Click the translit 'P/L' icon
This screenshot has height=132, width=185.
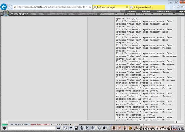click(x=87, y=128)
